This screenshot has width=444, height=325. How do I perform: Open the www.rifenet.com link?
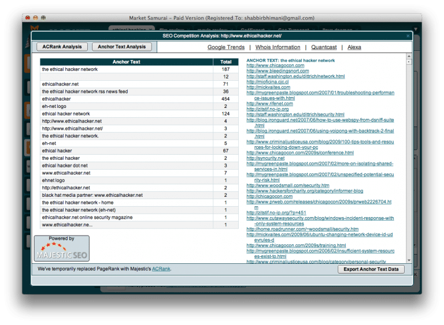pos(269,103)
